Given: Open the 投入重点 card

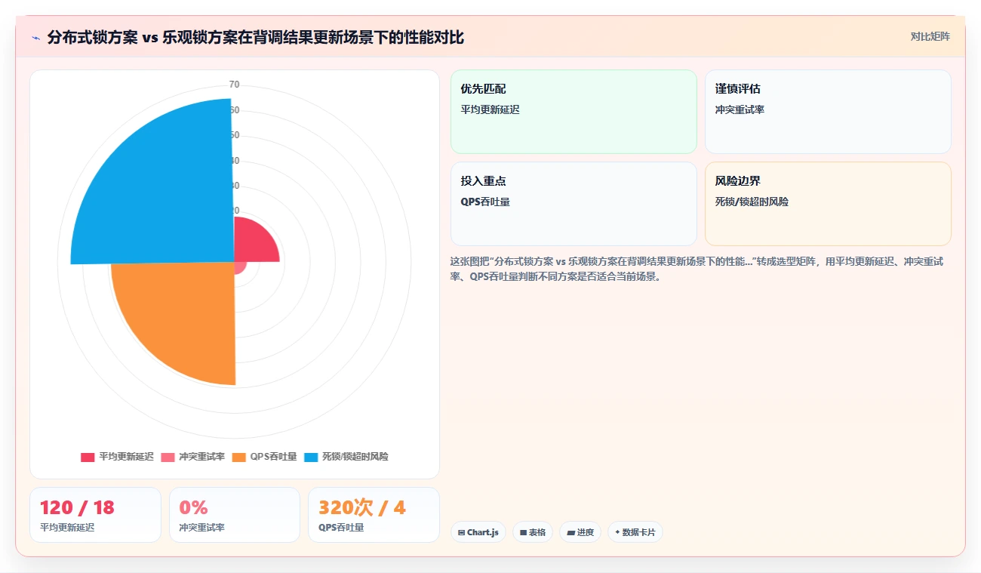Looking at the screenshot, I should coord(574,204).
